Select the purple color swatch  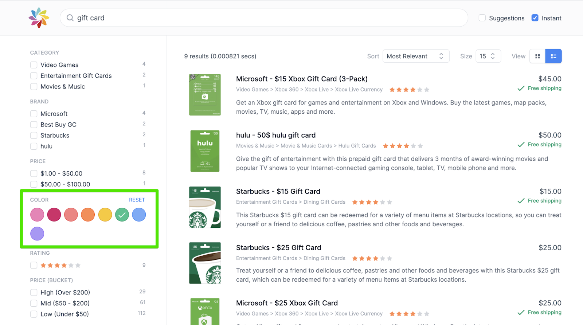pyautogui.click(x=37, y=234)
